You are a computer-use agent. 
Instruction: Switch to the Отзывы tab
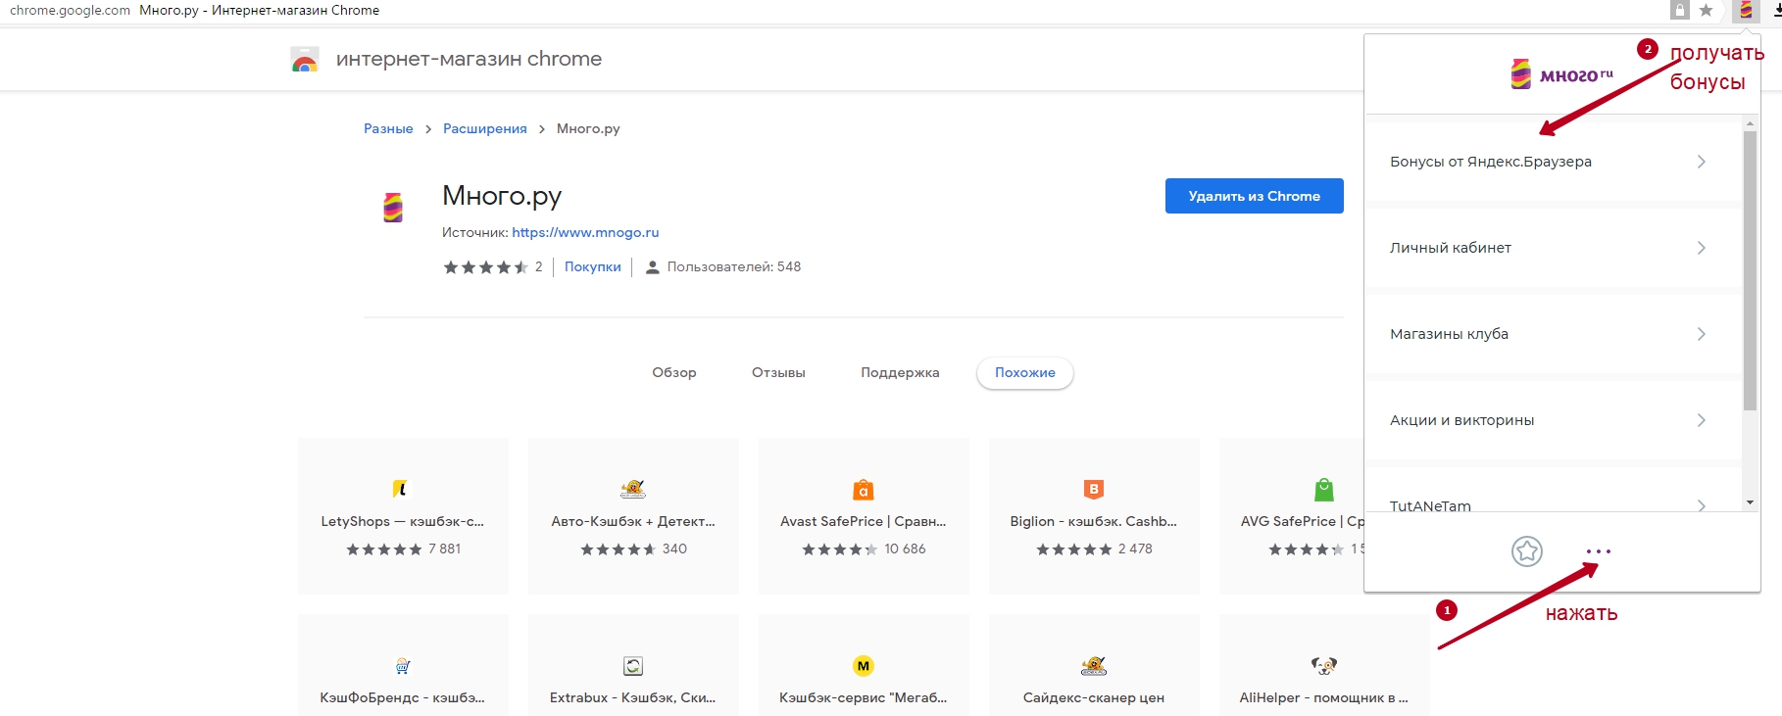tap(778, 373)
